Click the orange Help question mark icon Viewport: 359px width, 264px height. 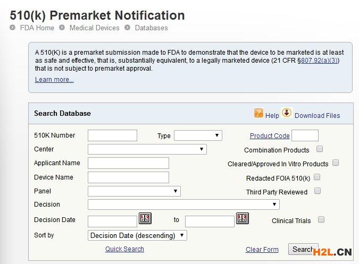(x=259, y=113)
